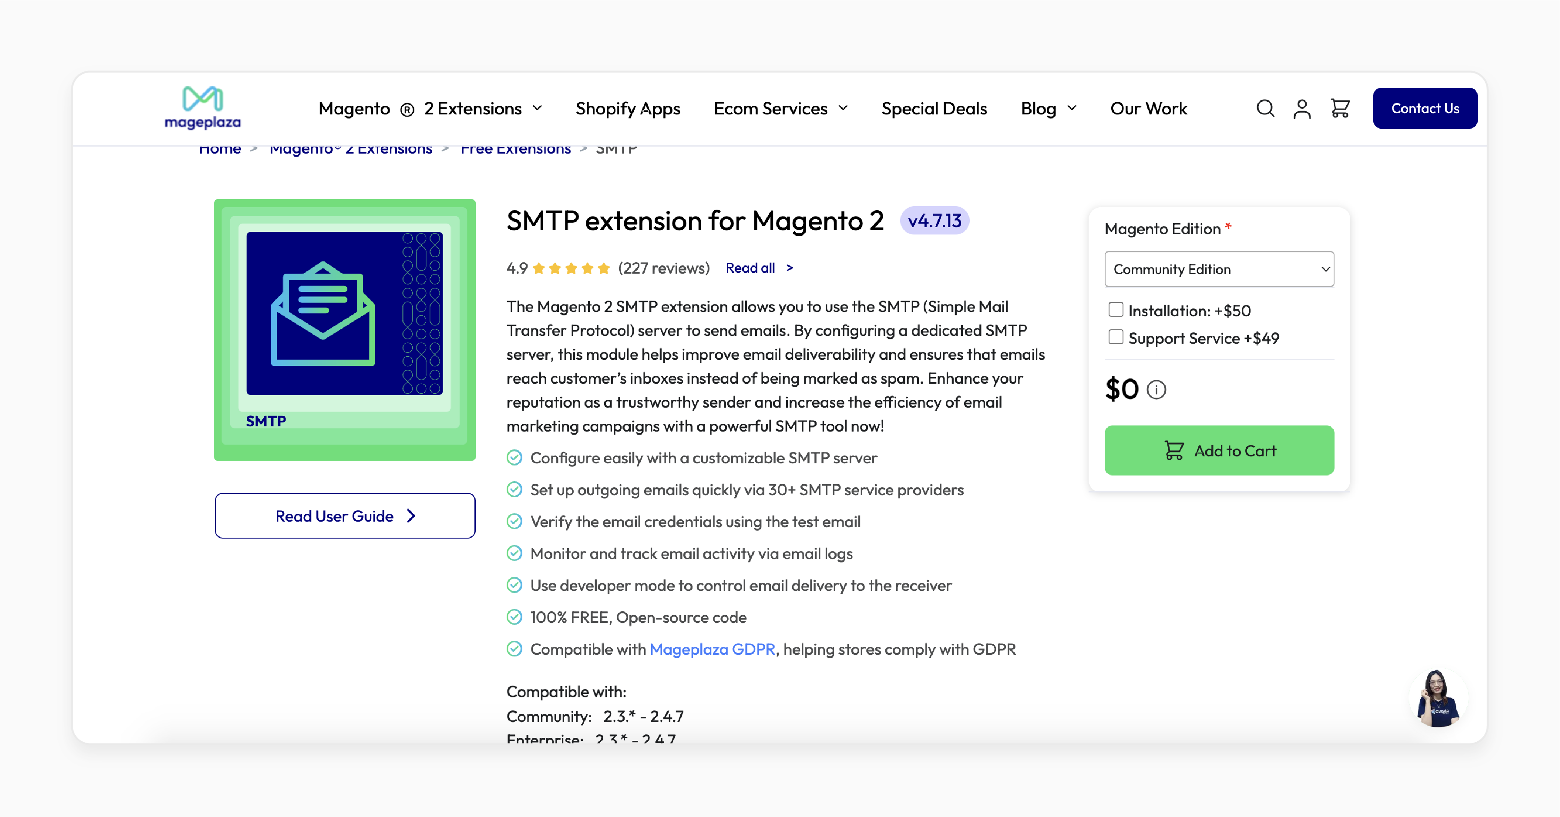Click the Mageplaza logo
This screenshot has width=1560, height=817.
pyautogui.click(x=203, y=108)
